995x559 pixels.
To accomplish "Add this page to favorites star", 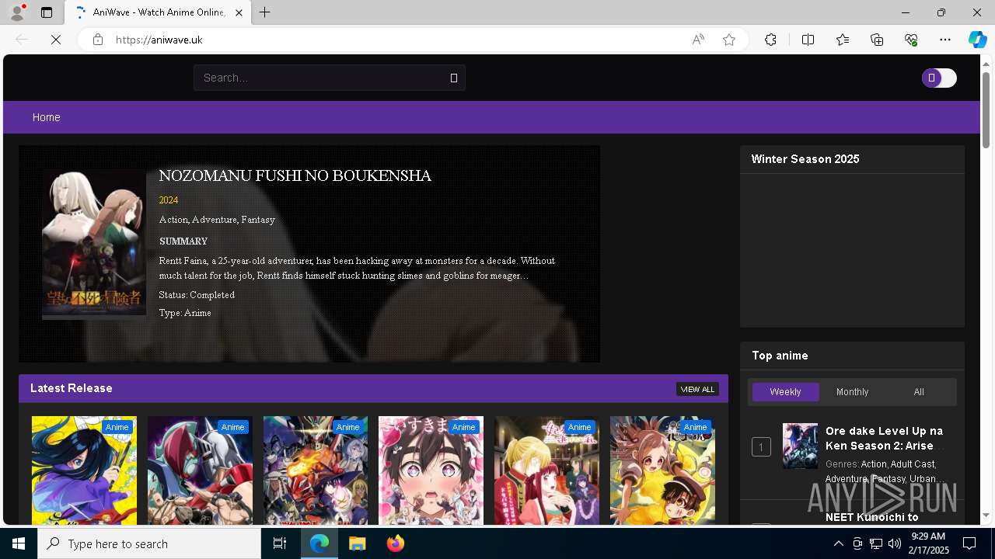I will click(x=728, y=40).
